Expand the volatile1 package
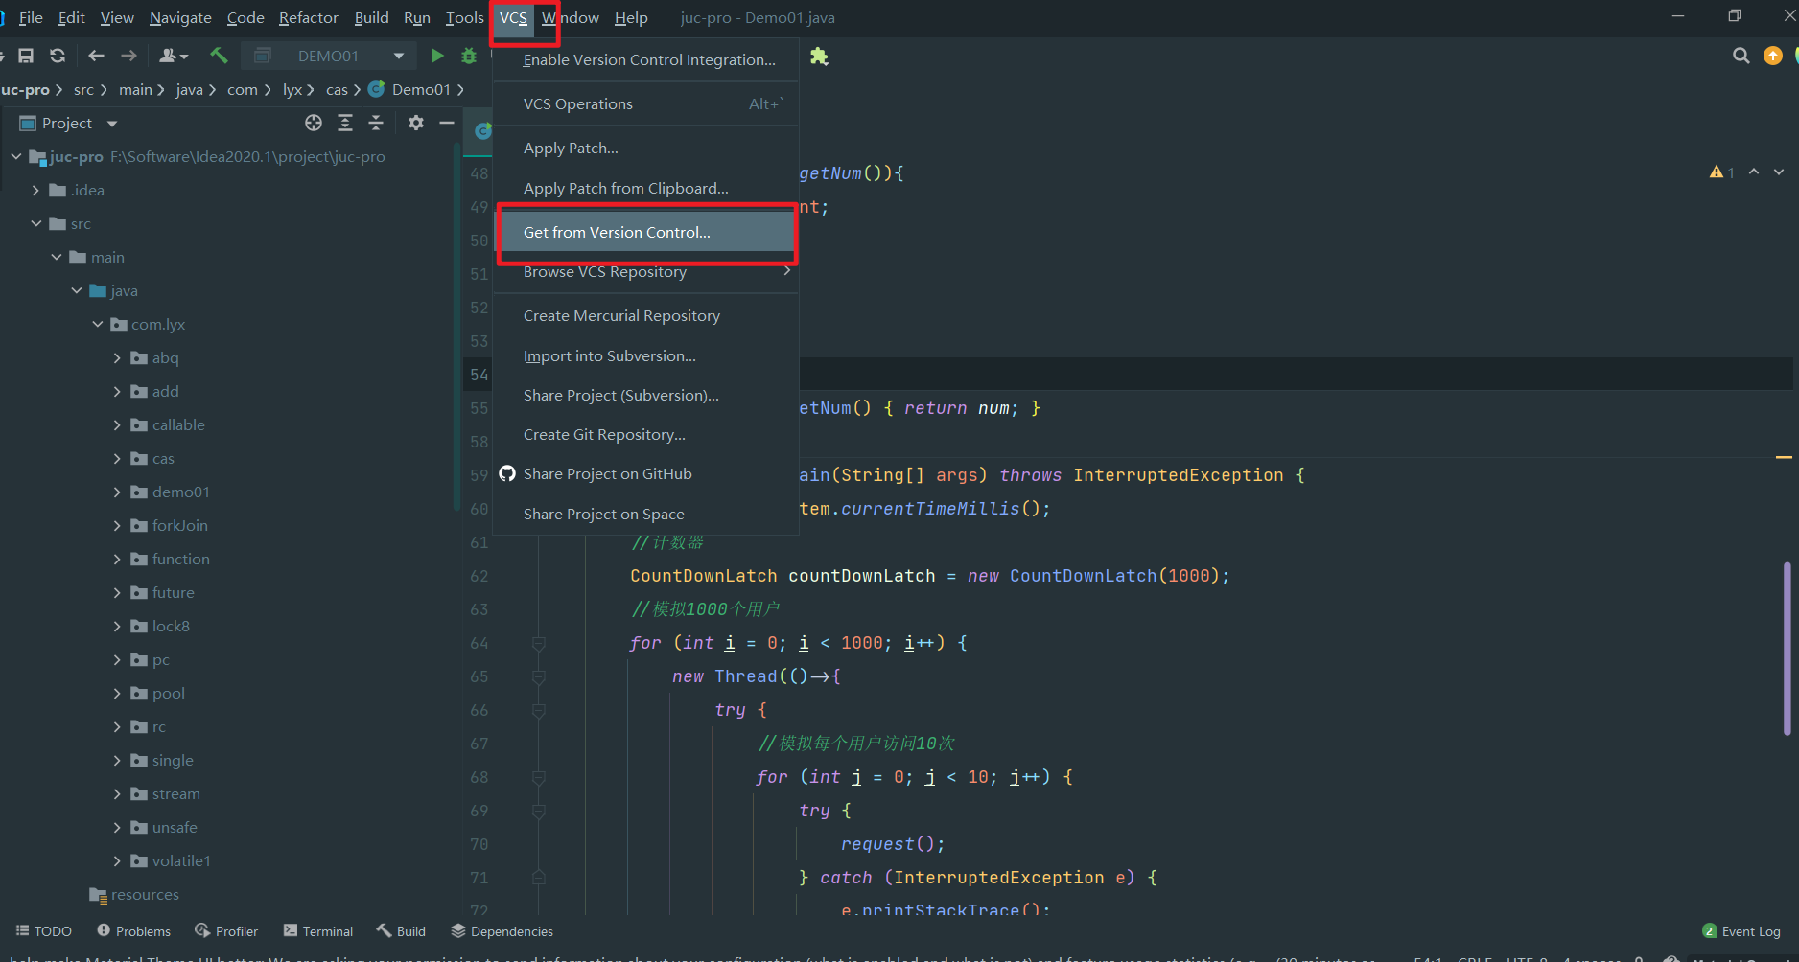 pyautogui.click(x=117, y=860)
